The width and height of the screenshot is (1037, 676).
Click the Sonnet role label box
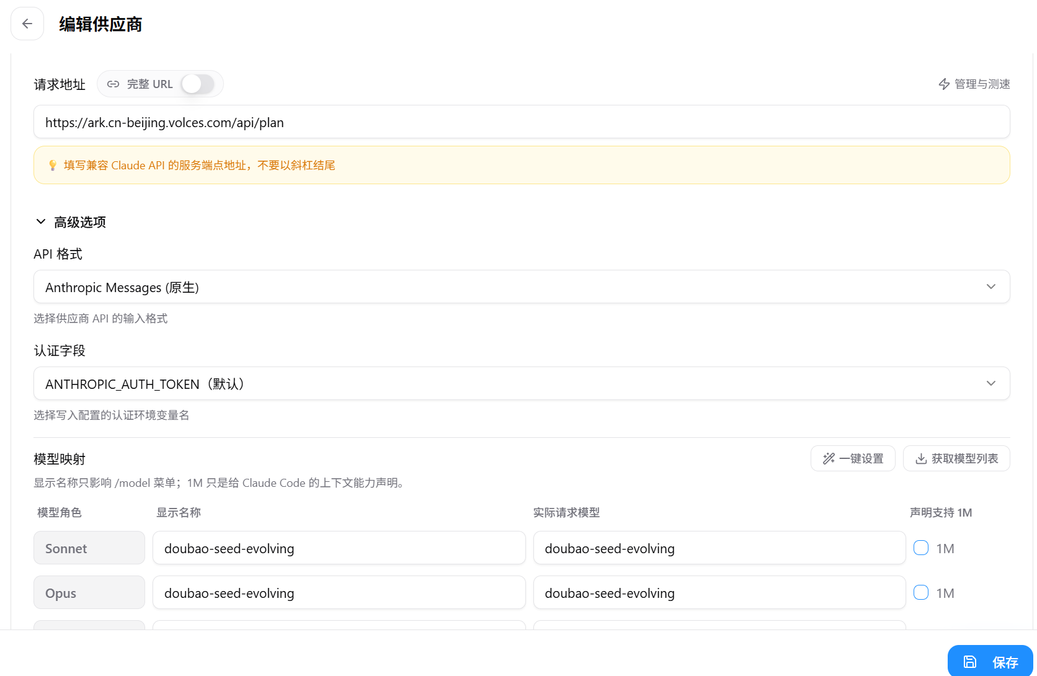point(89,548)
